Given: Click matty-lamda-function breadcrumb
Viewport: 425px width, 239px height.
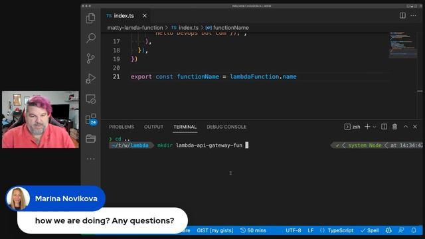Looking at the screenshot, I should 135,28.
